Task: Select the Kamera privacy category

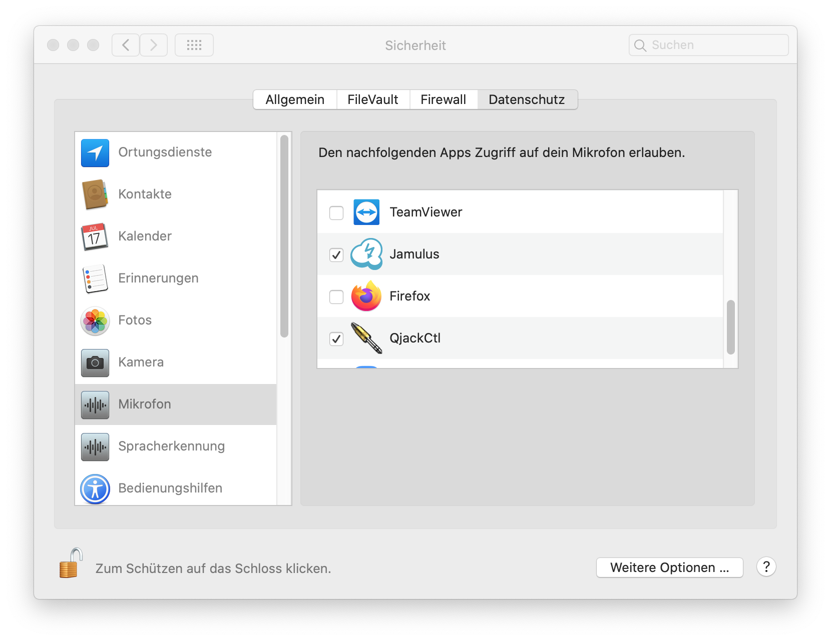Action: pos(141,362)
